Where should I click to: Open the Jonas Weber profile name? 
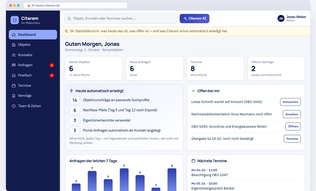tap(296, 17)
